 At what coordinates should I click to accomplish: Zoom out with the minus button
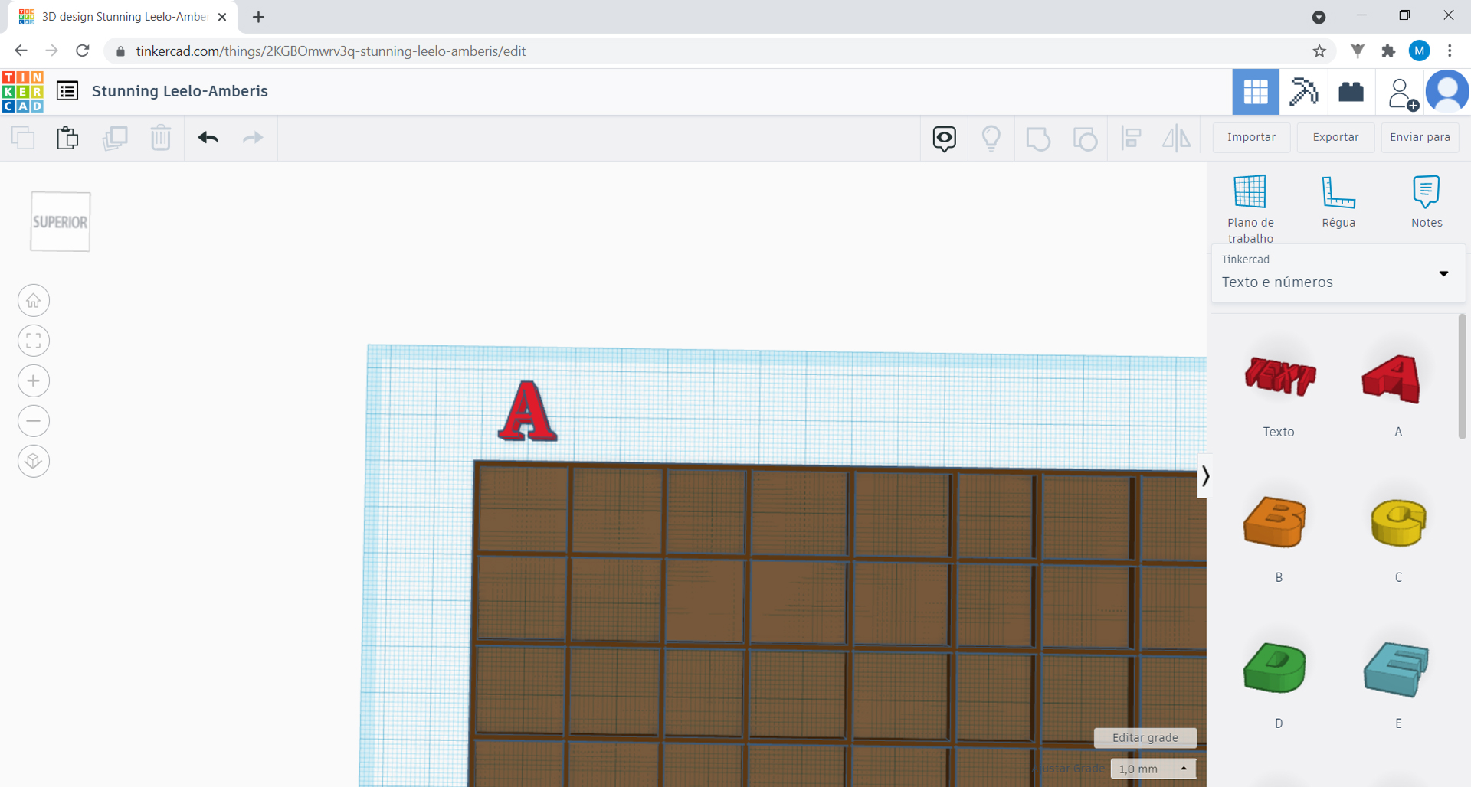point(34,421)
